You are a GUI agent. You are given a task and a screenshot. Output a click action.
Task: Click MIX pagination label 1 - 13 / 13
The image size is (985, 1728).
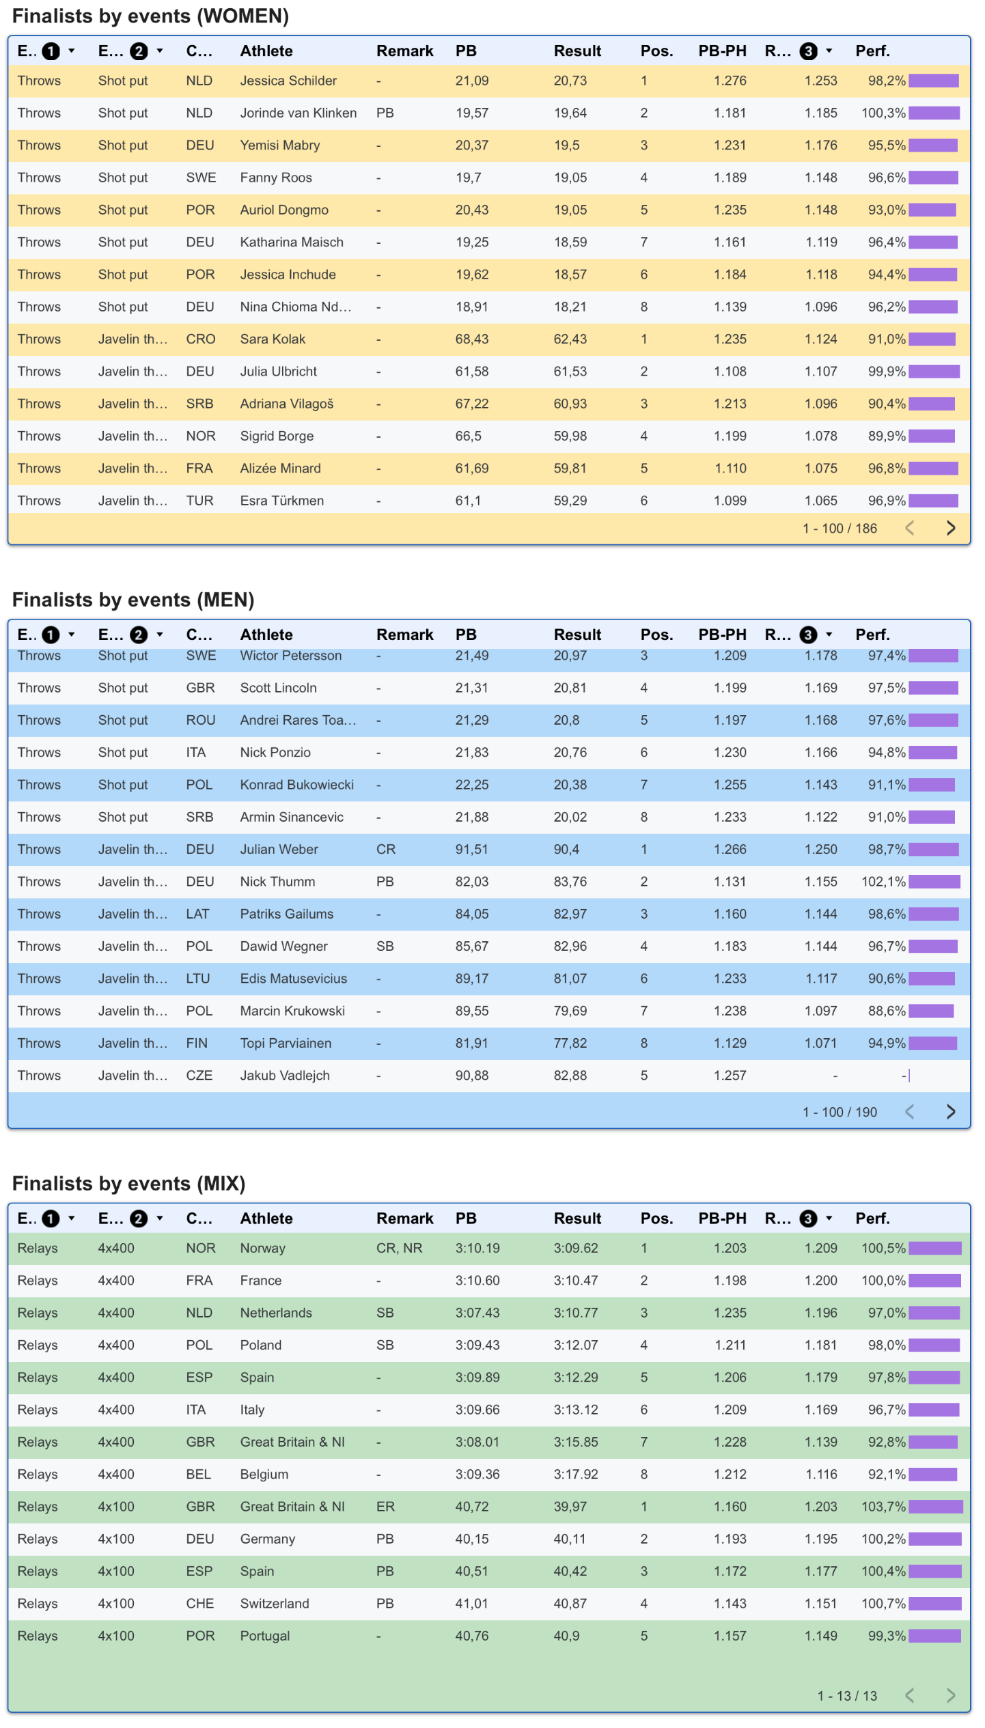(x=847, y=1697)
